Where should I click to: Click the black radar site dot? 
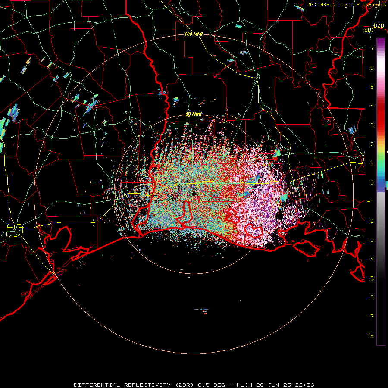coord(194,194)
